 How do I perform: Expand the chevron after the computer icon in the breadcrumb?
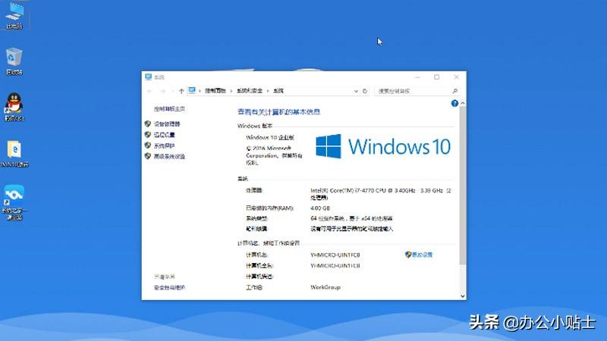point(200,91)
